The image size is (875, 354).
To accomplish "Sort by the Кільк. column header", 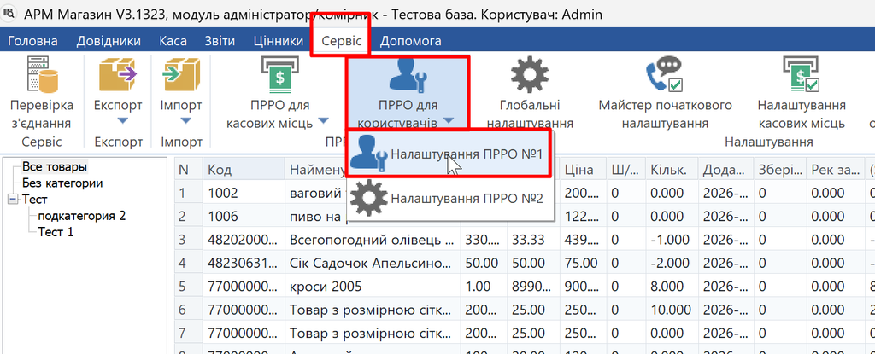I will pos(672,170).
